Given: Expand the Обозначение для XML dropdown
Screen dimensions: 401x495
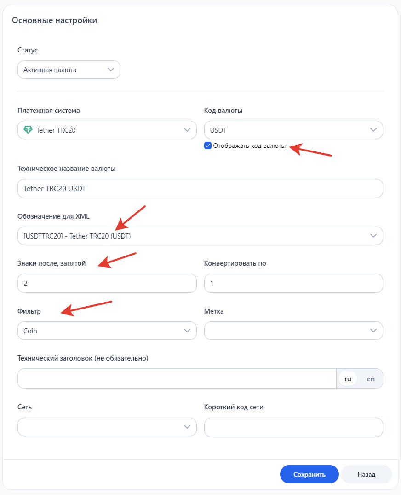Looking at the screenshot, I should coord(200,236).
